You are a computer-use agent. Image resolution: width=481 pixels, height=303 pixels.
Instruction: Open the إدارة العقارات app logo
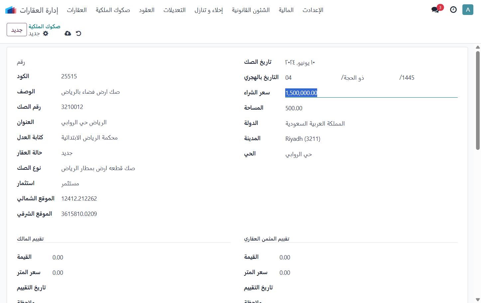[11, 10]
